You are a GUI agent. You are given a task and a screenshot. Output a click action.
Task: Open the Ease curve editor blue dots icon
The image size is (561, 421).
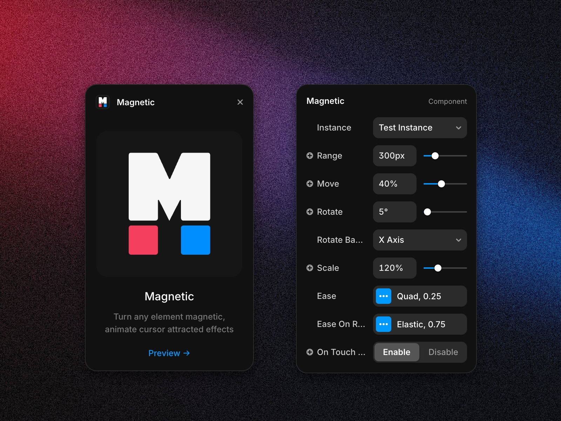tap(384, 296)
